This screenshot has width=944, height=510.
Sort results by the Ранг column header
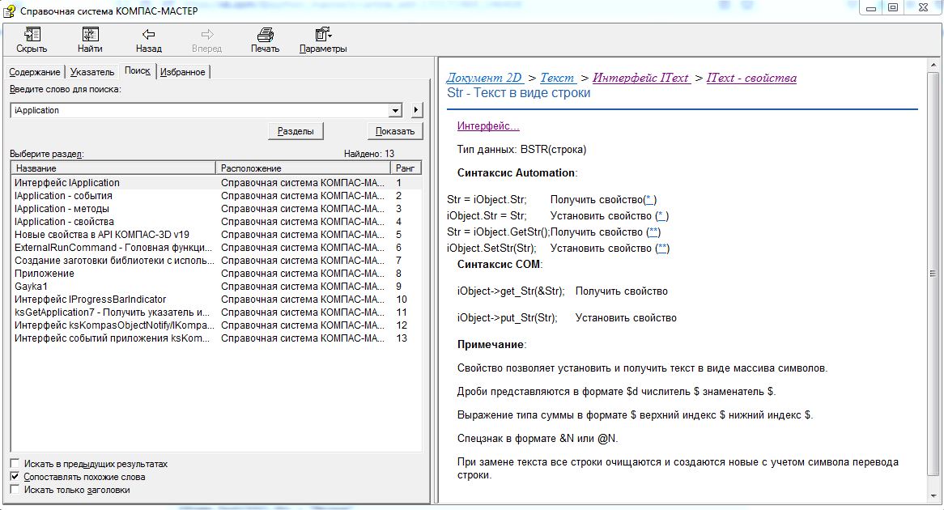tap(406, 168)
